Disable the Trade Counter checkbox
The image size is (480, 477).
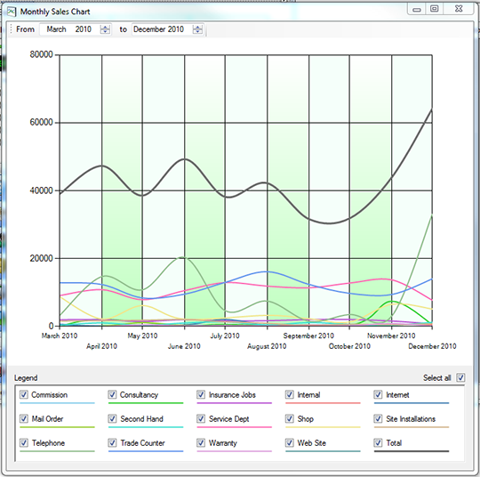pyautogui.click(x=112, y=442)
